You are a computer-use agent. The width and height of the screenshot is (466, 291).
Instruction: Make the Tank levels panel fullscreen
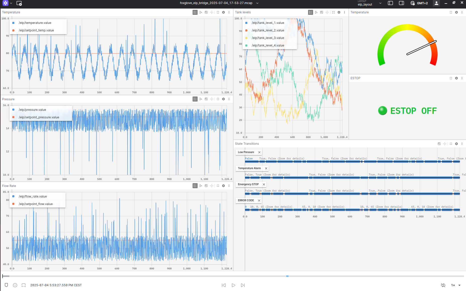(333, 12)
